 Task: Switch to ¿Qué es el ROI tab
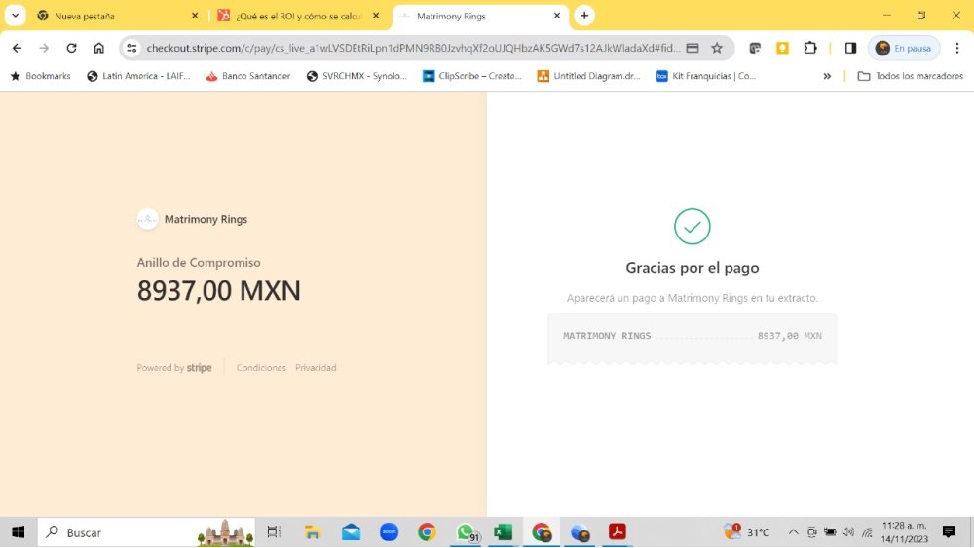coord(290,16)
